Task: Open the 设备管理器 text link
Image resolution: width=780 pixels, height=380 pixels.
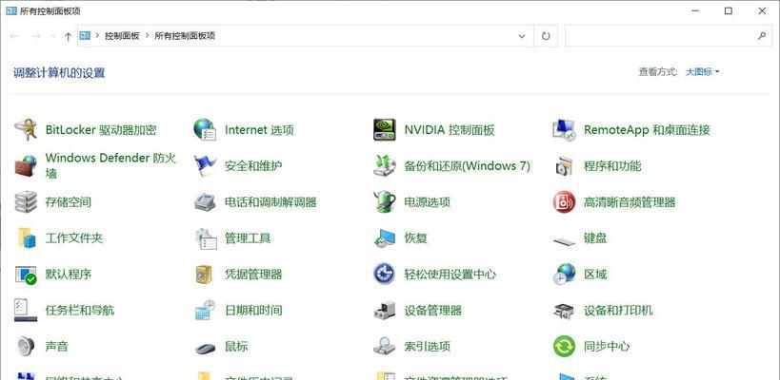Action: (x=433, y=311)
